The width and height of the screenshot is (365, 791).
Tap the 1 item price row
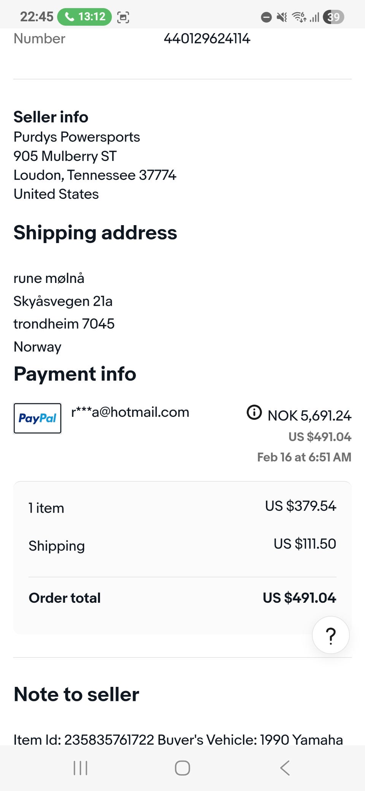[182, 507]
